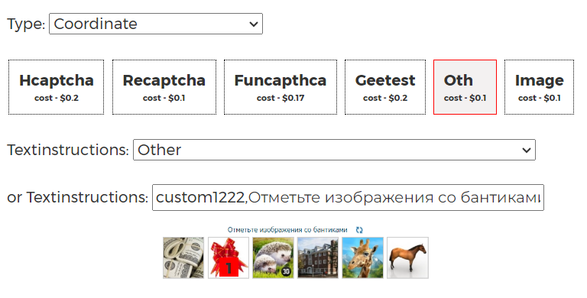Select the Hcaptcha cost $0.2 option
The image size is (587, 298).
pyautogui.click(x=56, y=87)
